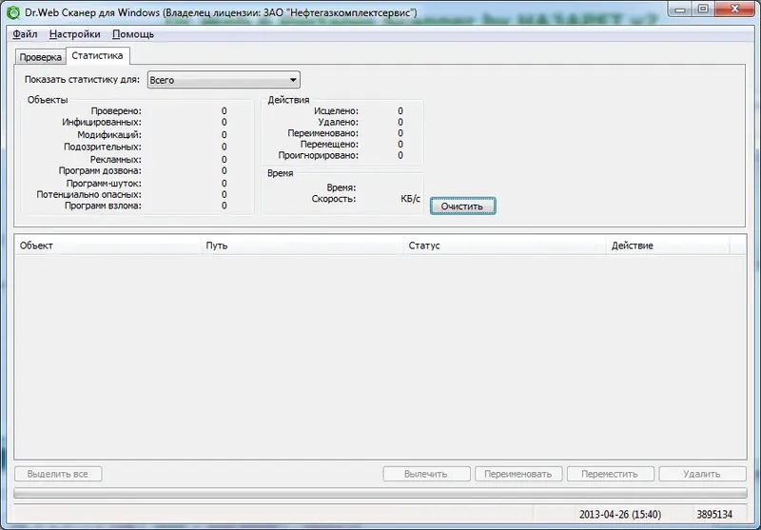Click the scan progress bar
Viewport: 761px width, 530px height.
click(380, 493)
